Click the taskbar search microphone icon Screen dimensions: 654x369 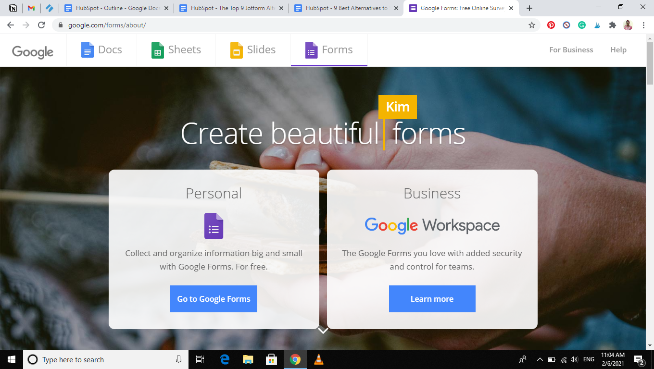(x=178, y=359)
